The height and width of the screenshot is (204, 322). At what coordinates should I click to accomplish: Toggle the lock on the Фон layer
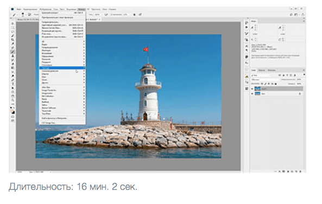[x=300, y=93]
